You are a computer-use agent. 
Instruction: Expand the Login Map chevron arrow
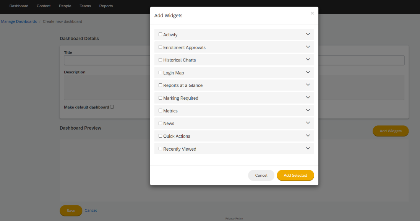308,72
